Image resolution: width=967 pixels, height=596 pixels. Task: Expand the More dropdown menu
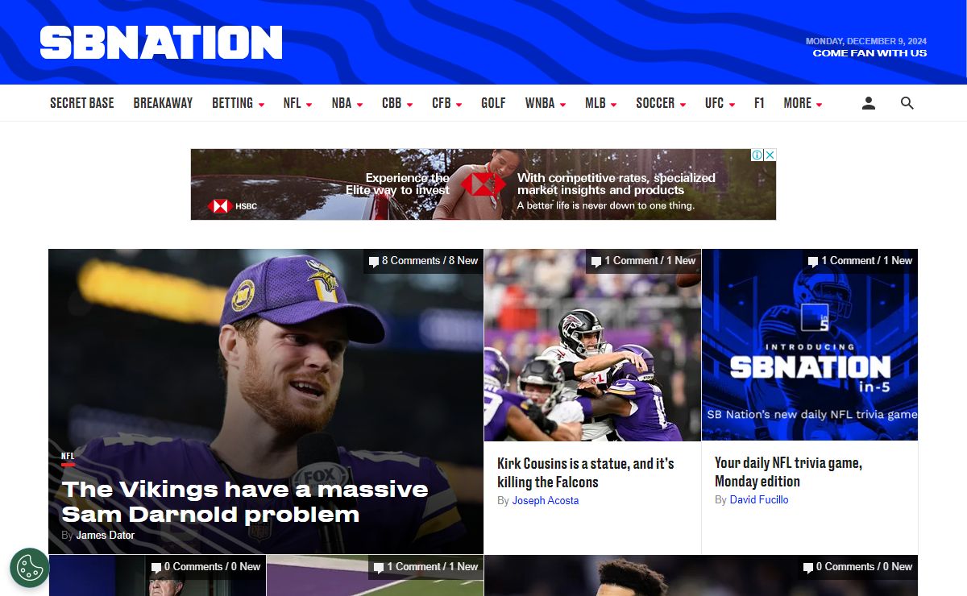point(803,103)
